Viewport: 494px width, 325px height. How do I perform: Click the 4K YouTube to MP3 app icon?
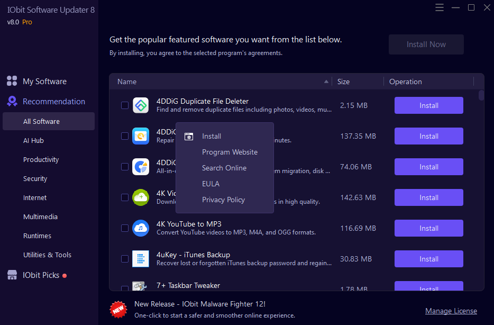click(141, 228)
